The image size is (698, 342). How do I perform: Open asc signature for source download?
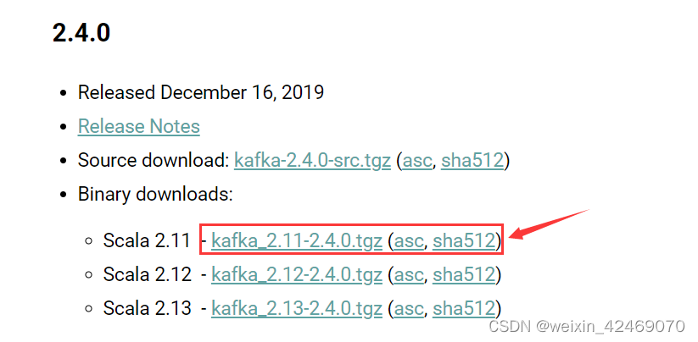pos(417,160)
